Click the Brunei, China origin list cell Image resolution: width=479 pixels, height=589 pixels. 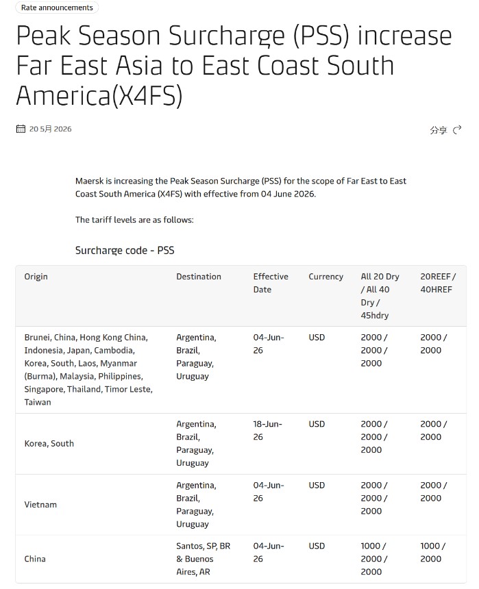[x=88, y=370]
